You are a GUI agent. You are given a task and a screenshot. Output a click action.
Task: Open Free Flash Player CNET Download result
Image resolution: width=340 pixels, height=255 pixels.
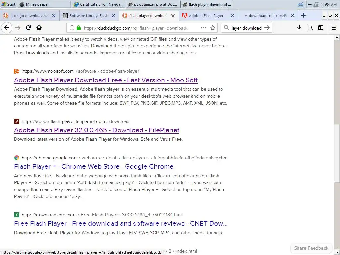[x=121, y=223]
